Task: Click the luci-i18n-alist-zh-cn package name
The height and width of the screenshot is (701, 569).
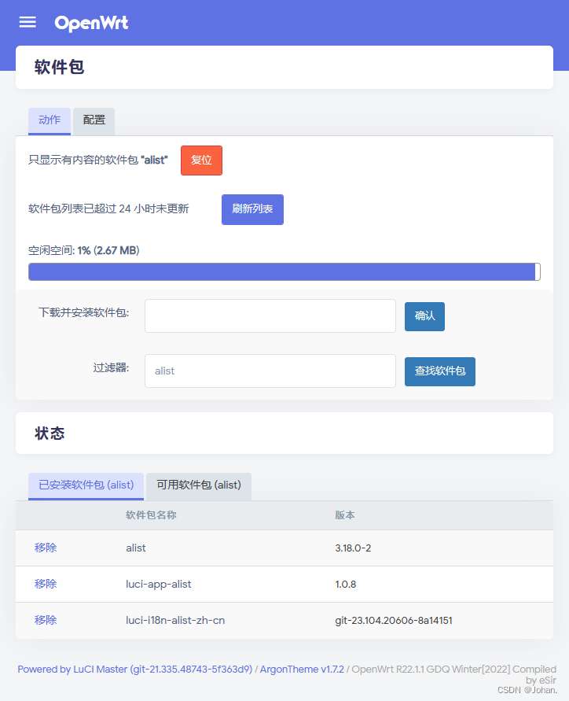Action: tap(175, 621)
